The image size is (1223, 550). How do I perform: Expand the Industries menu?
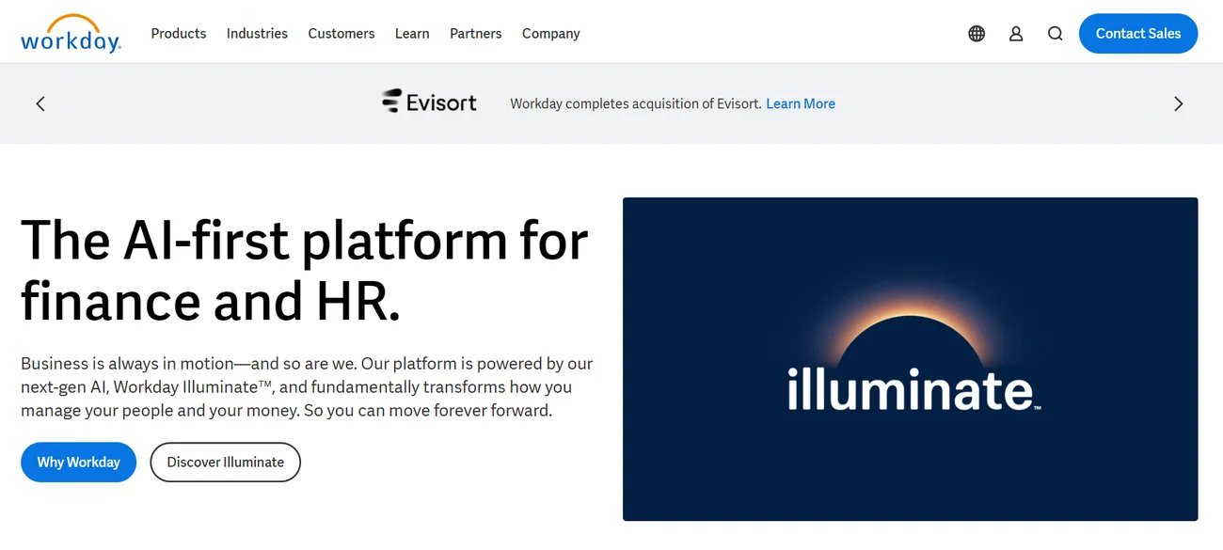point(257,34)
